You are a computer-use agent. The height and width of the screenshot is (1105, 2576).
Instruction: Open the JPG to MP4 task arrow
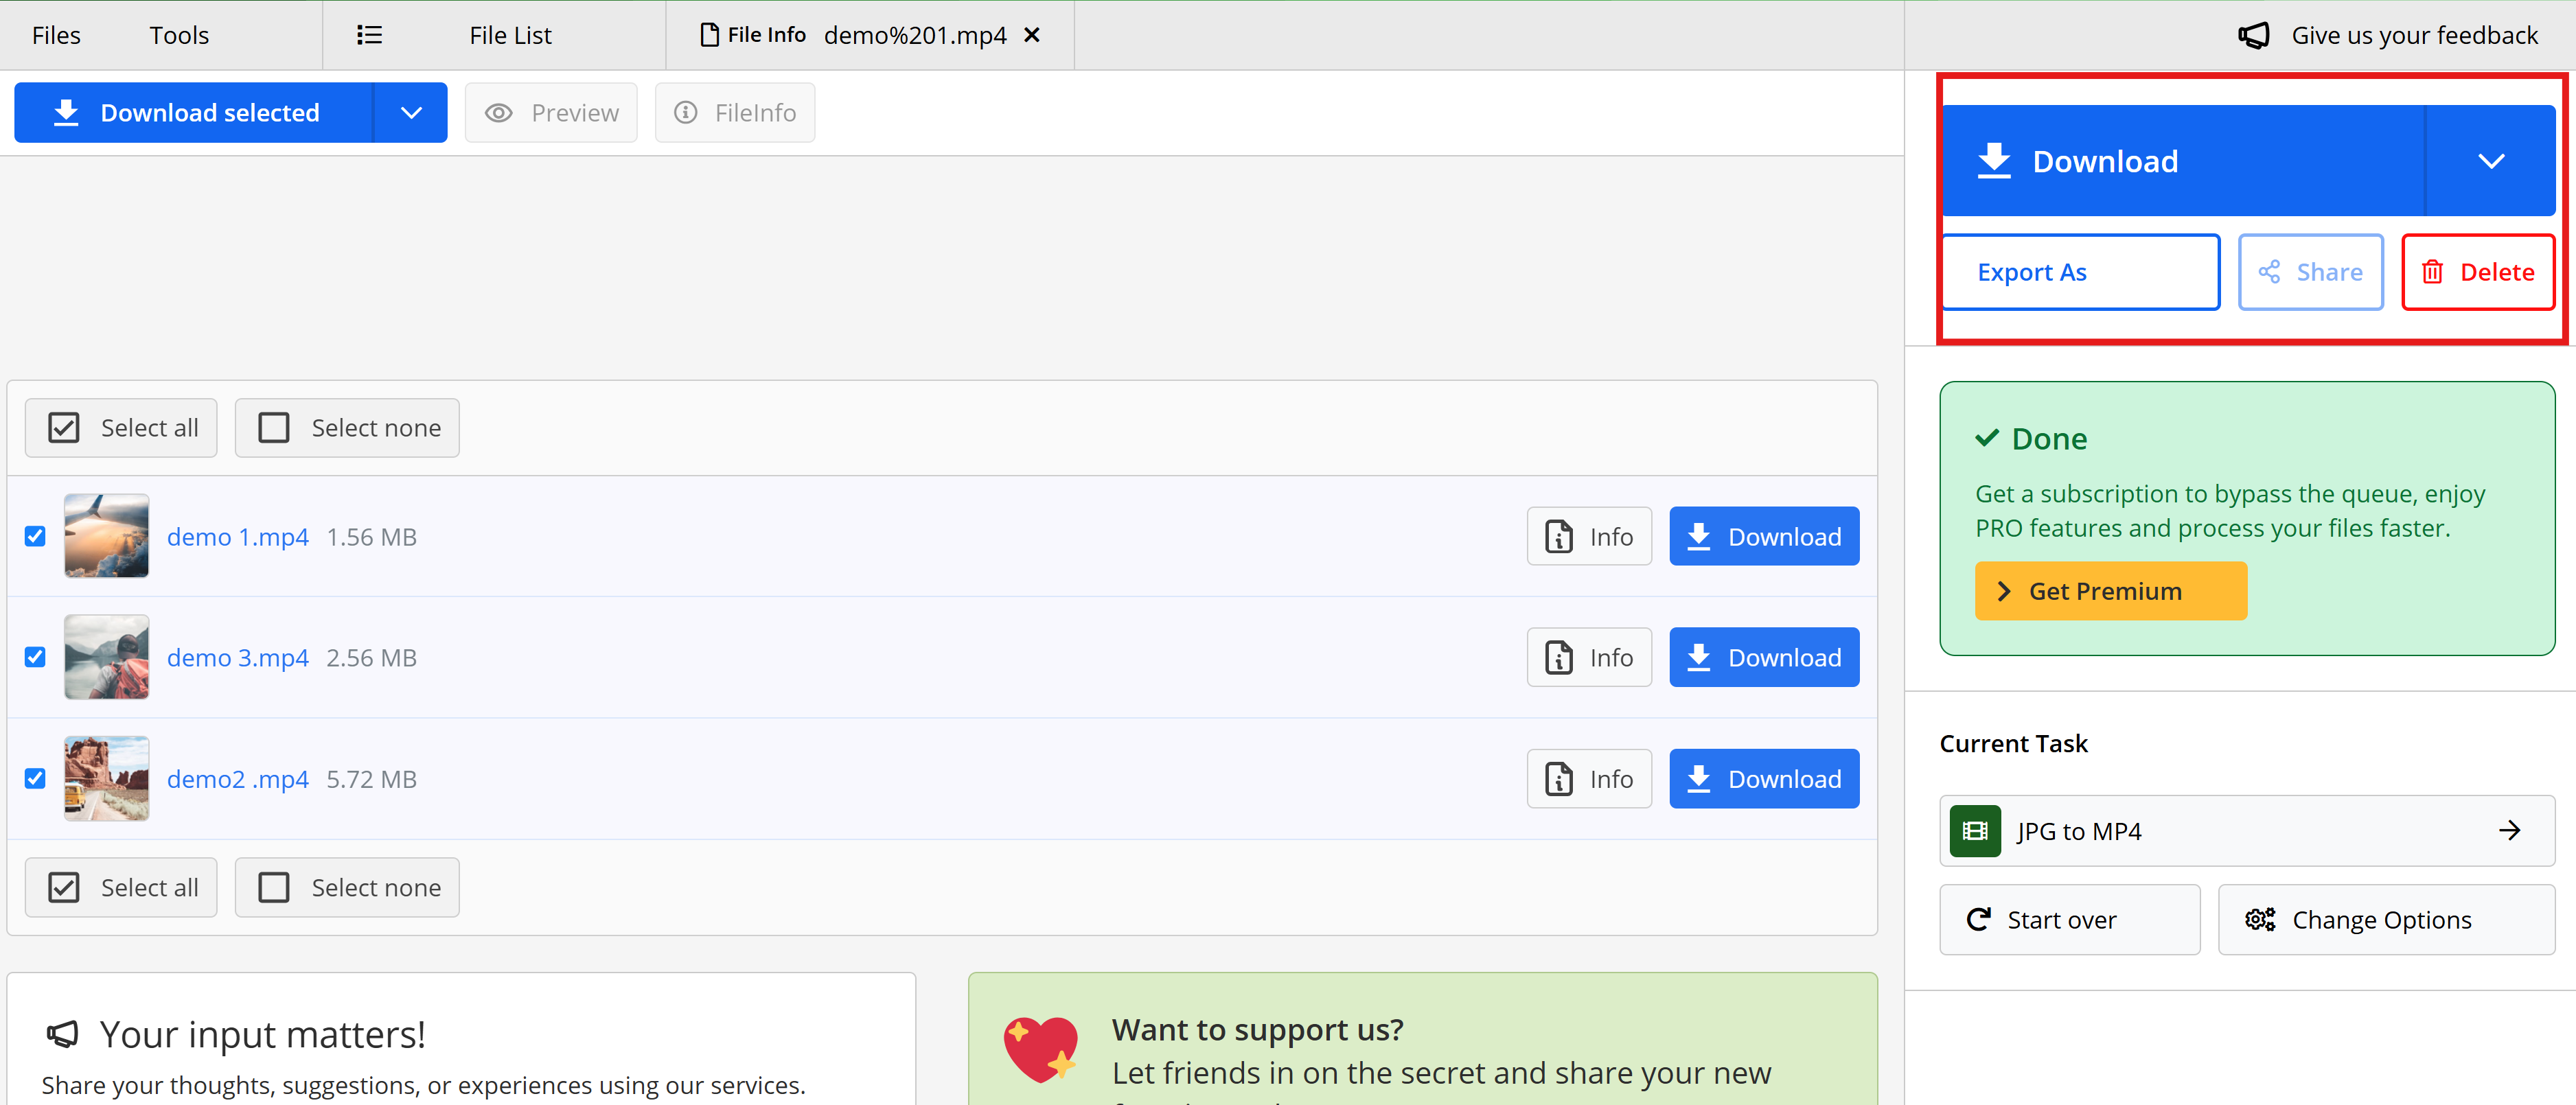click(2509, 831)
